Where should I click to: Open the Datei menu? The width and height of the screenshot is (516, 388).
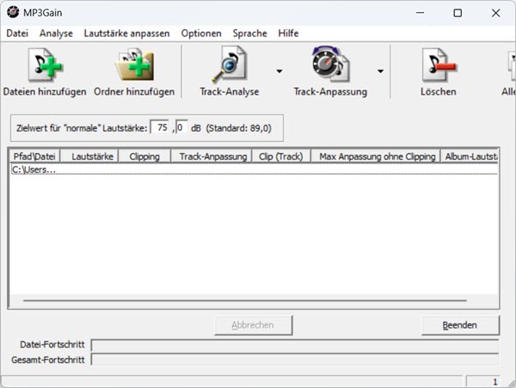pyautogui.click(x=17, y=34)
